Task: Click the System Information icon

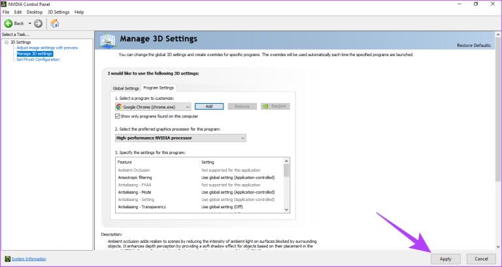Action: (x=7, y=259)
